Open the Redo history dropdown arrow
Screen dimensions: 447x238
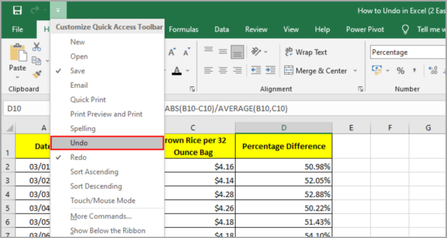coord(45,11)
